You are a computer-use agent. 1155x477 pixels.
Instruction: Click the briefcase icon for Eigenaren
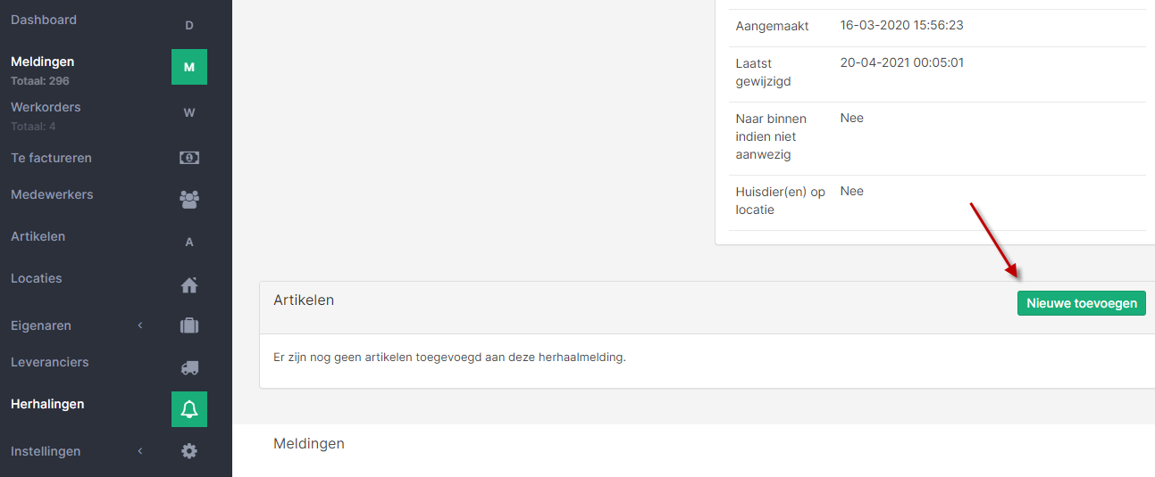(x=189, y=325)
